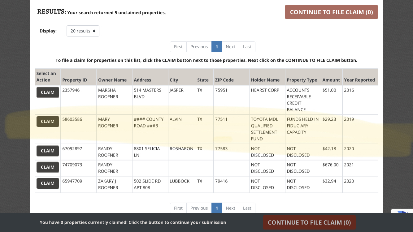Click ZIP code 75951
Viewport: 413px width, 232px height.
pos(221,90)
